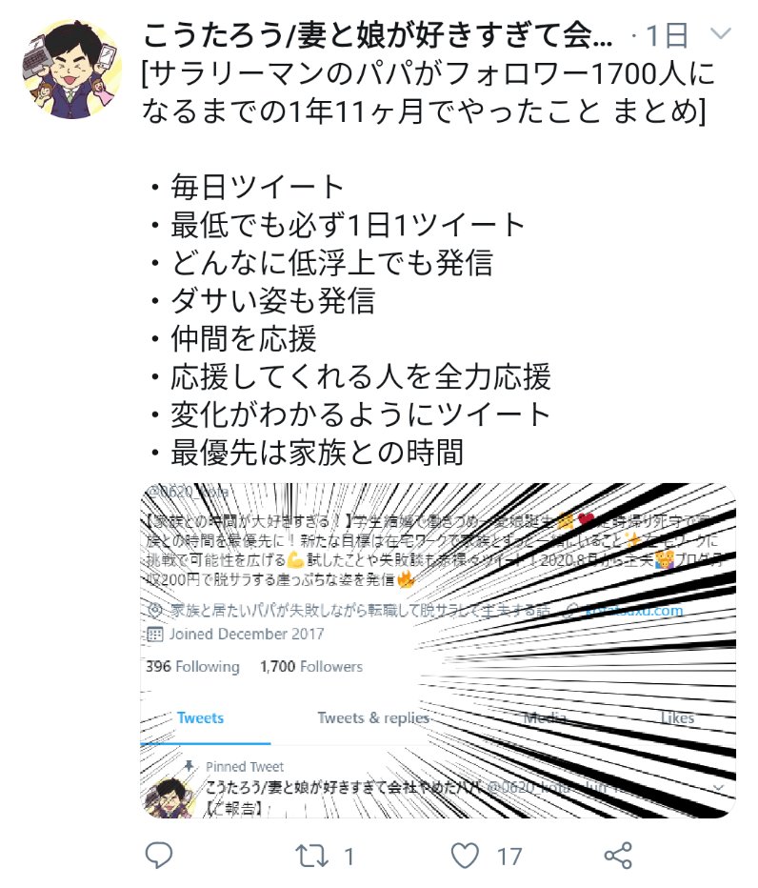Open the author's cartoon profile avatar
Image resolution: width=758 pixels, height=888 pixels.
pyautogui.click(x=71, y=69)
